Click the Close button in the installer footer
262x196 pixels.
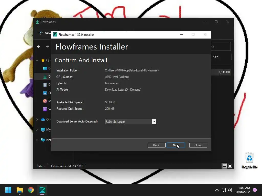(x=198, y=145)
